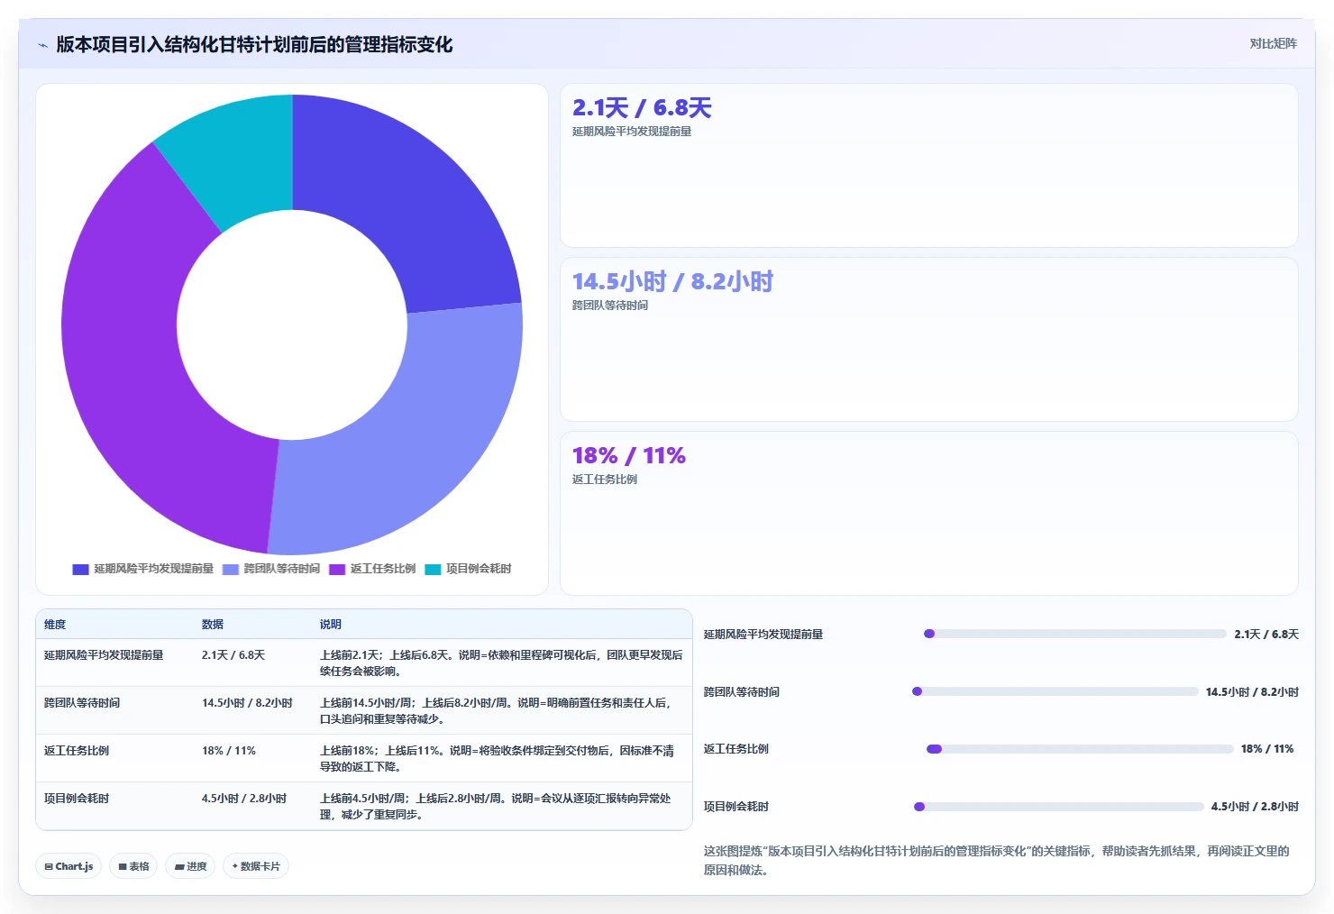
Task: Click the Chart.js tag chip
Action: pos(69,866)
